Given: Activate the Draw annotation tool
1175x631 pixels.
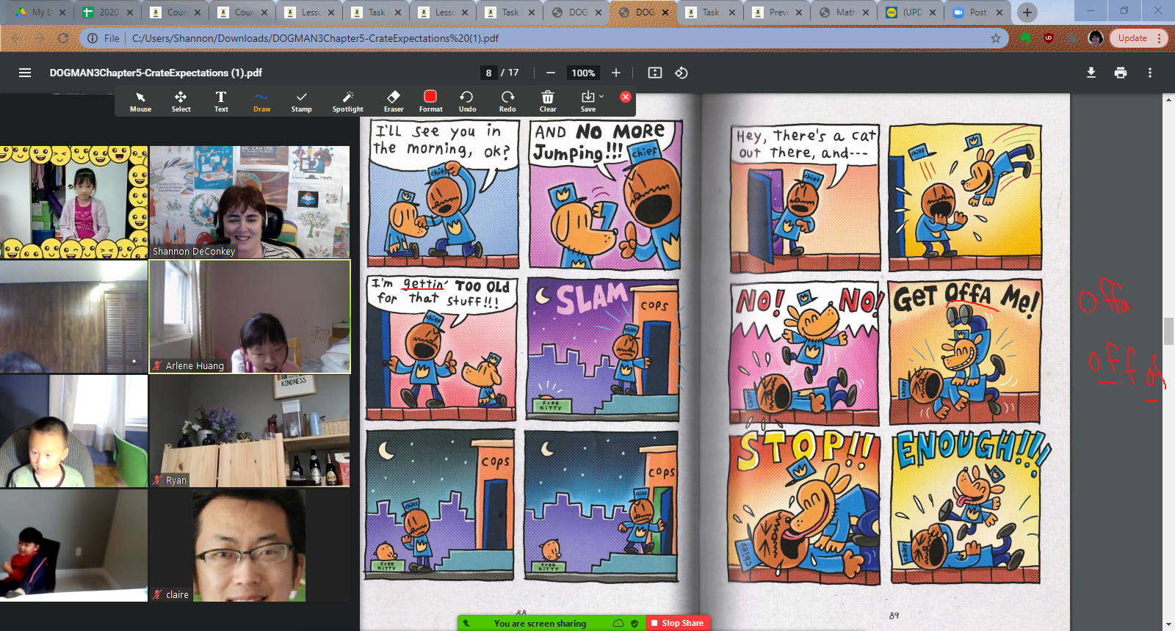Looking at the screenshot, I should (261, 101).
